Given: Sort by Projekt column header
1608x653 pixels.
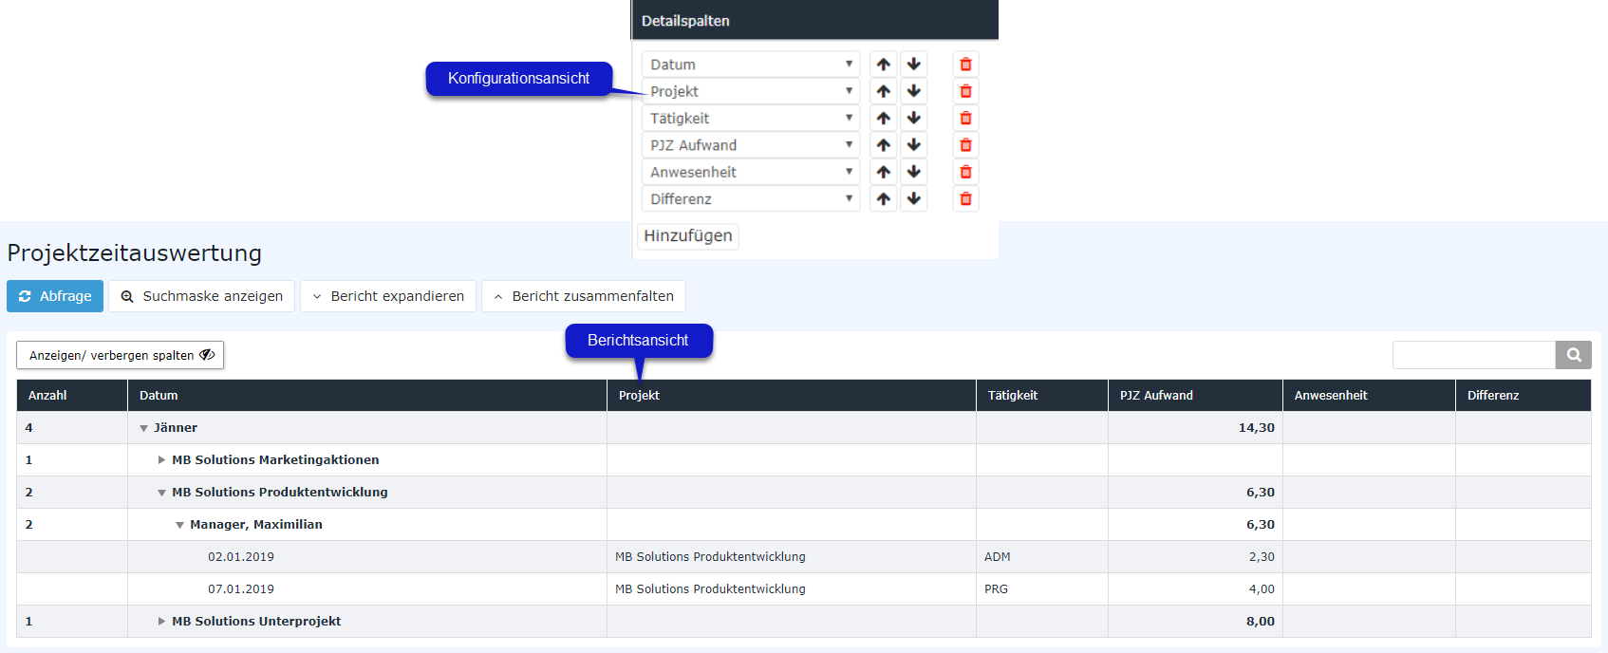Looking at the screenshot, I should 639,396.
